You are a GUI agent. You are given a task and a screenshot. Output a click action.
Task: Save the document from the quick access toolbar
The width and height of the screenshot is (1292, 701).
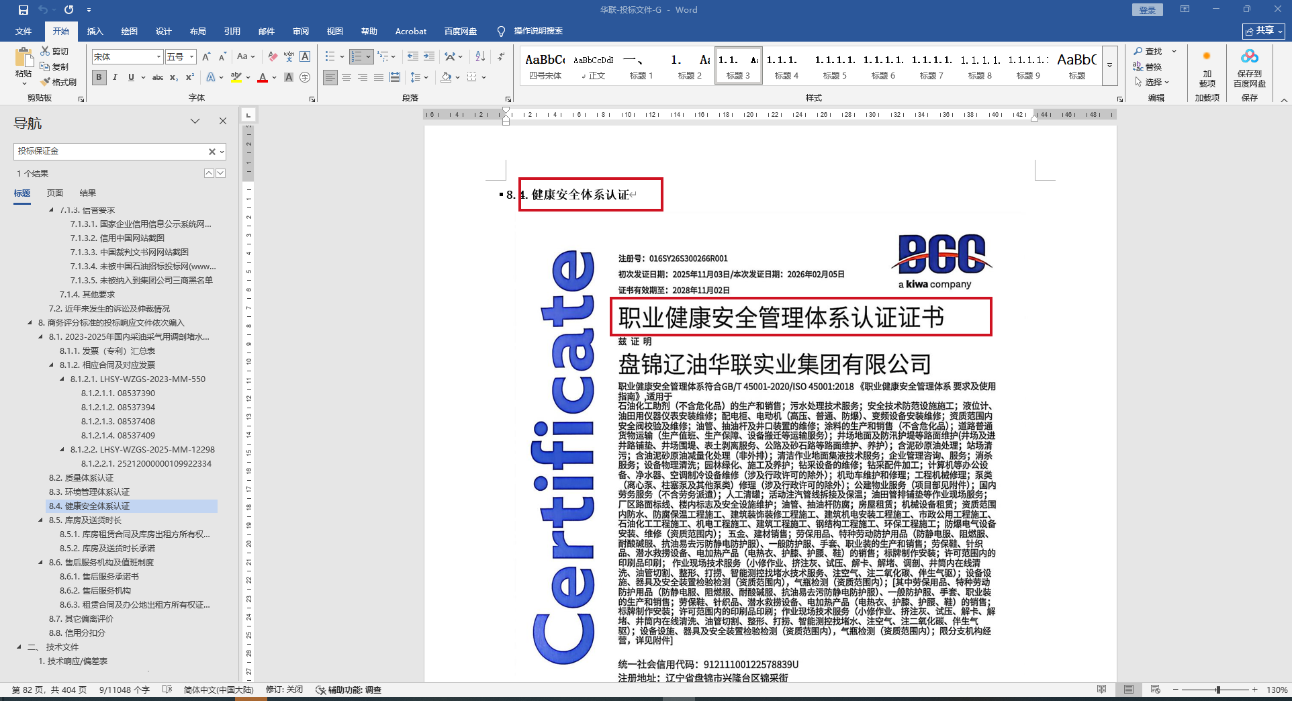click(x=24, y=10)
